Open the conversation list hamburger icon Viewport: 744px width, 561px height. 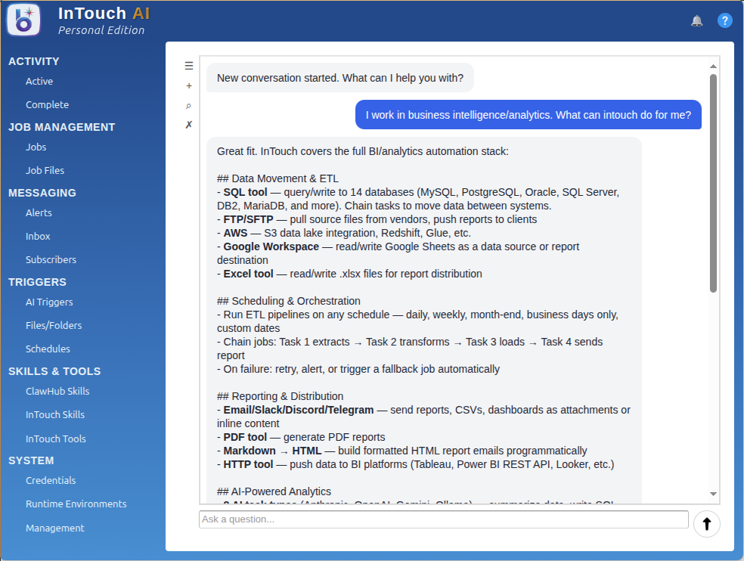189,66
